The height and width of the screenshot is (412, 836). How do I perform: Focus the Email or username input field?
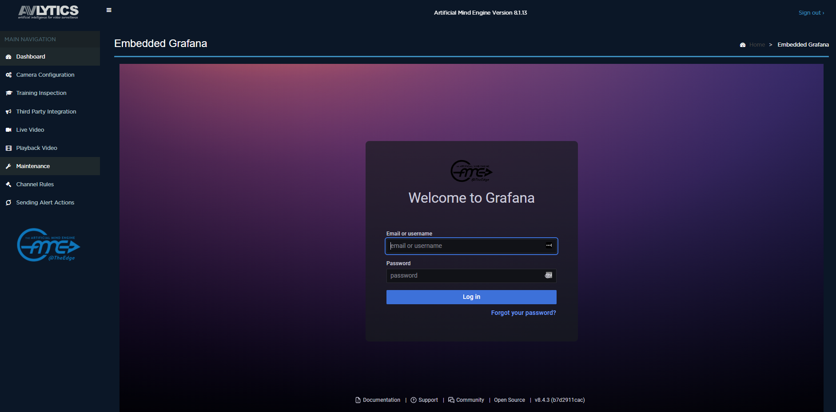[x=471, y=246]
